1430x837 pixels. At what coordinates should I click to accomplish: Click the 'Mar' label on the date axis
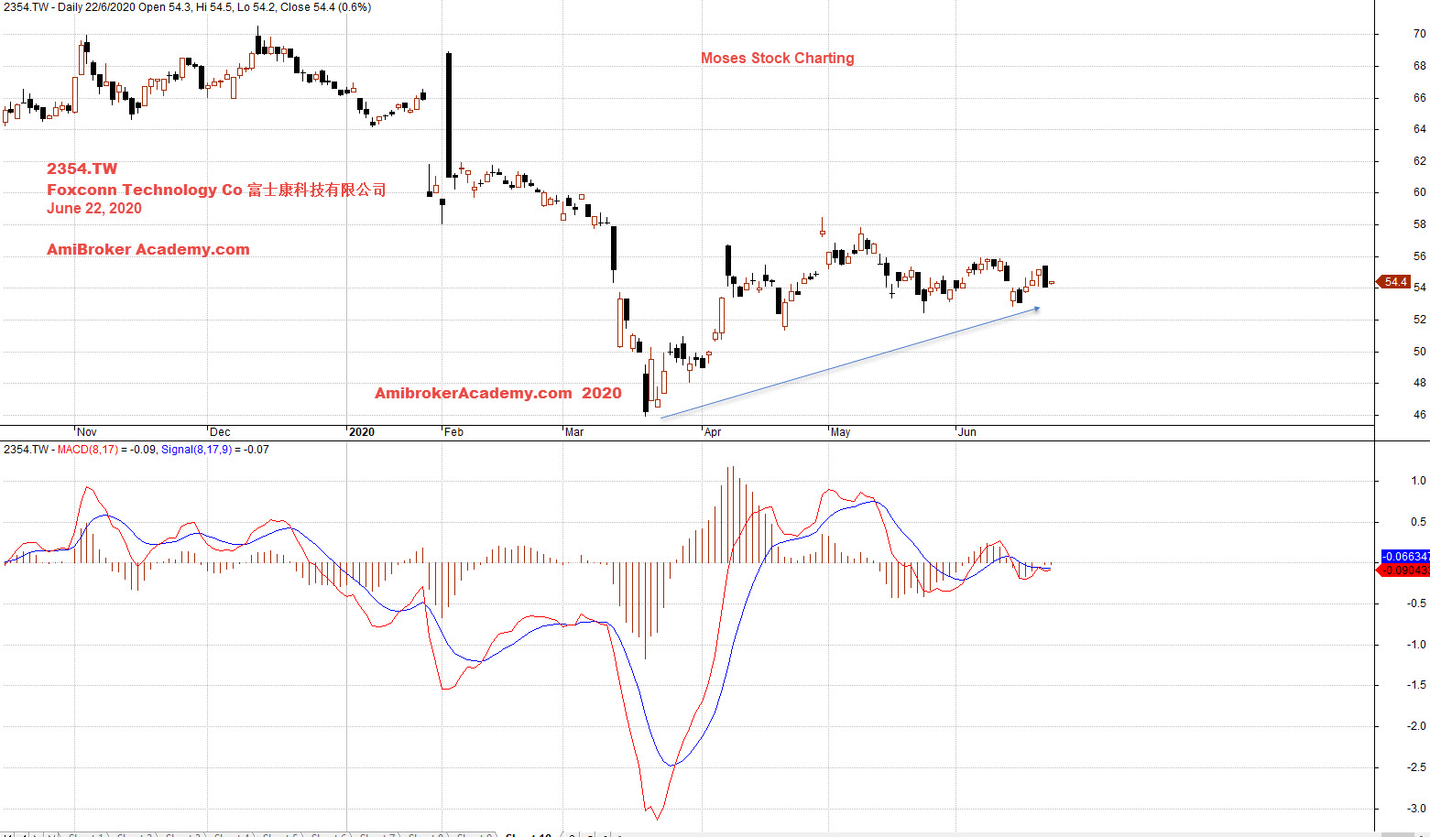(x=574, y=432)
